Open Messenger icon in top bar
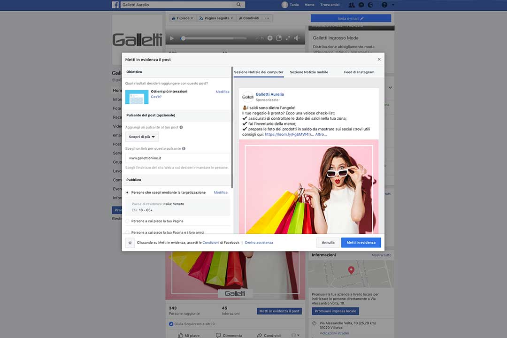 click(x=361, y=5)
